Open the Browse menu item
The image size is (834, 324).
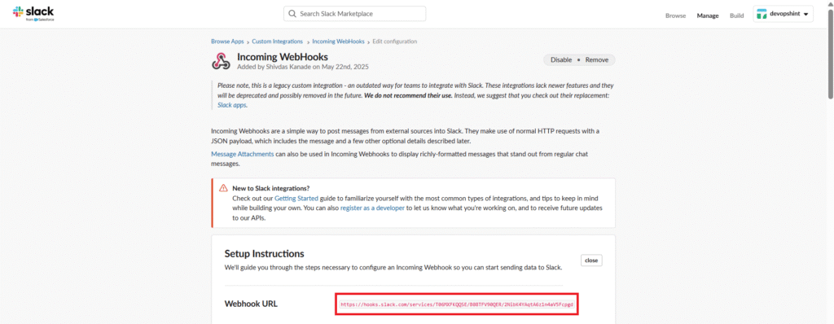[x=675, y=15]
